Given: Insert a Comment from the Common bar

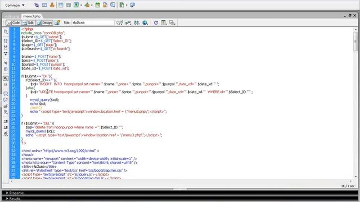Looking at the screenshot, I should pos(112,5).
